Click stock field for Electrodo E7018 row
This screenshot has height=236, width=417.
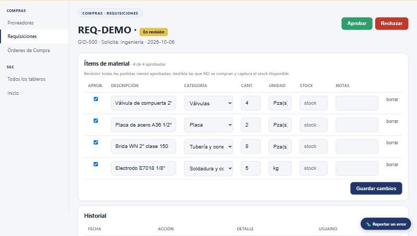point(314,168)
